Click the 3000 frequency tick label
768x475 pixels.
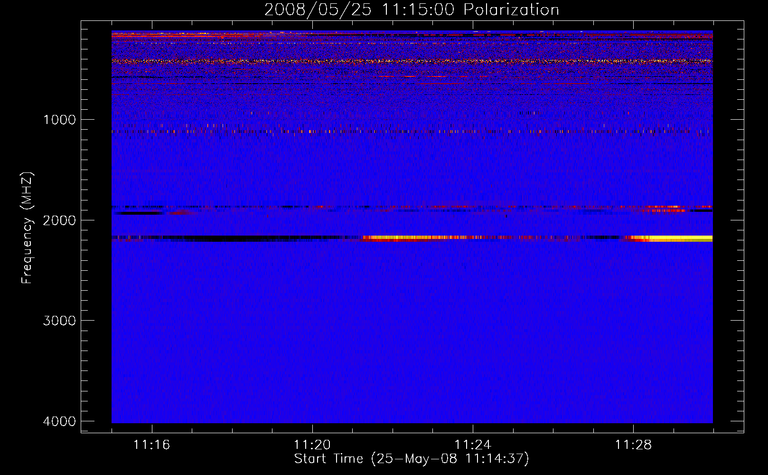click(x=59, y=321)
